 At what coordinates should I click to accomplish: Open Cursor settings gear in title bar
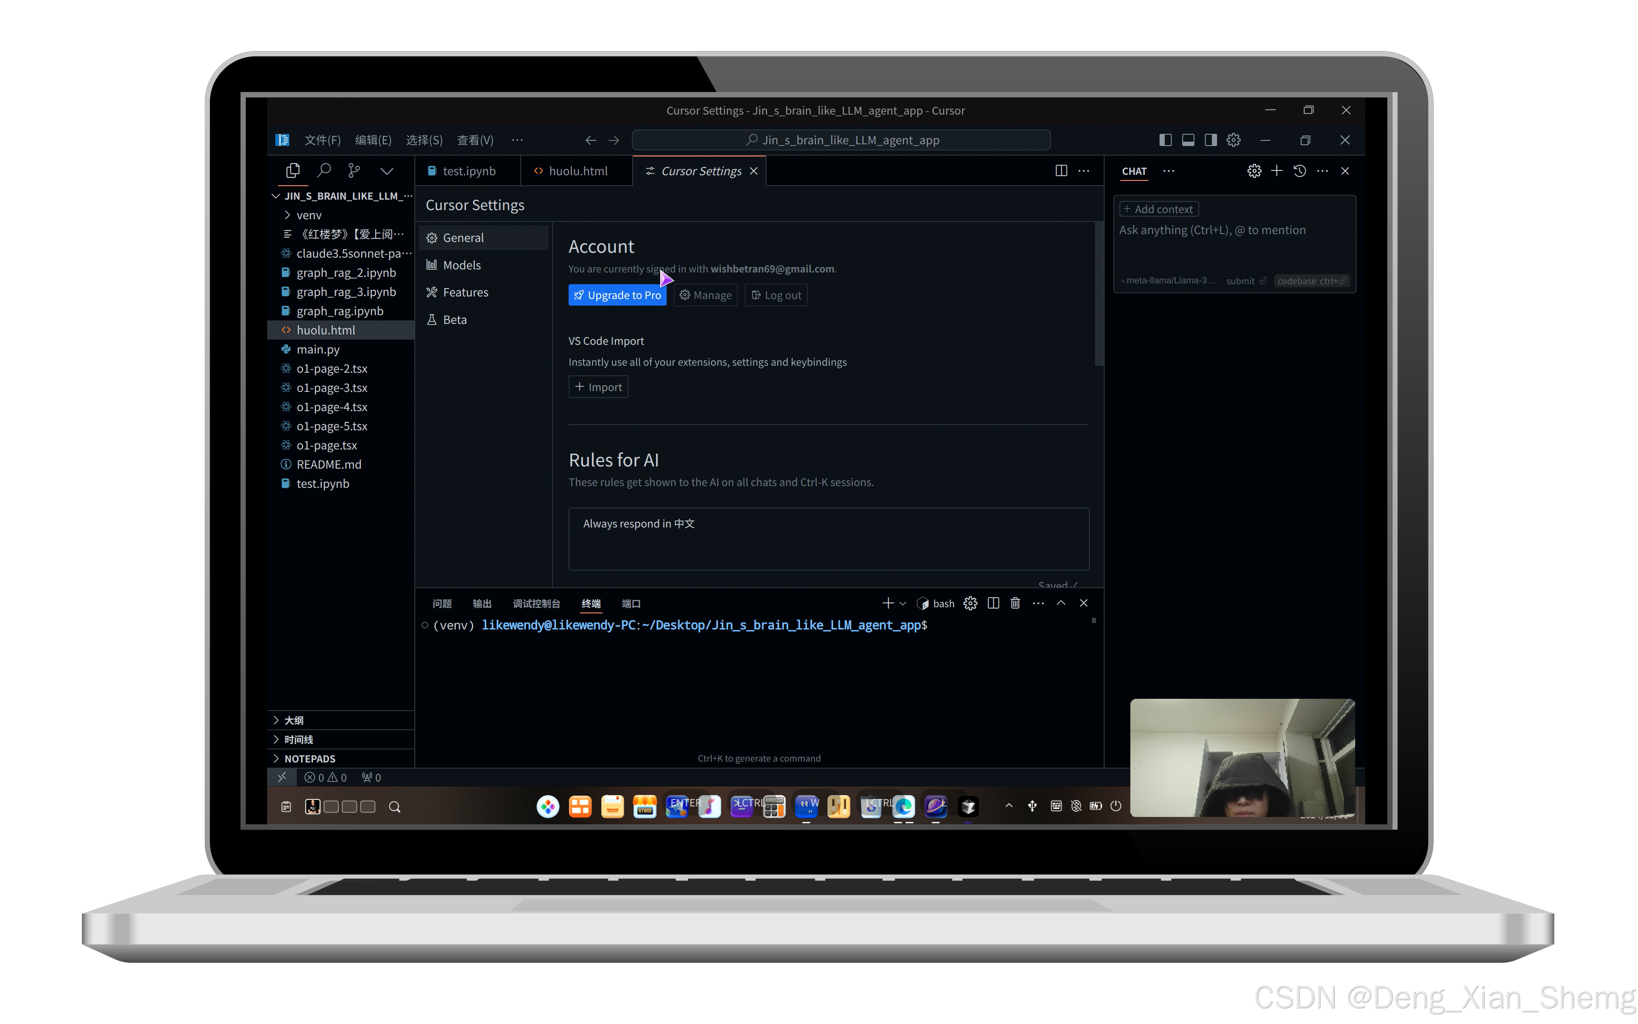[1233, 139]
